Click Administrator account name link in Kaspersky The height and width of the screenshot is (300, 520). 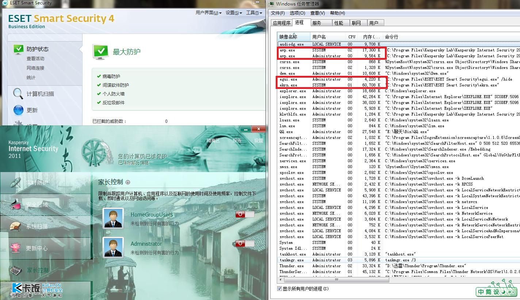[146, 243]
